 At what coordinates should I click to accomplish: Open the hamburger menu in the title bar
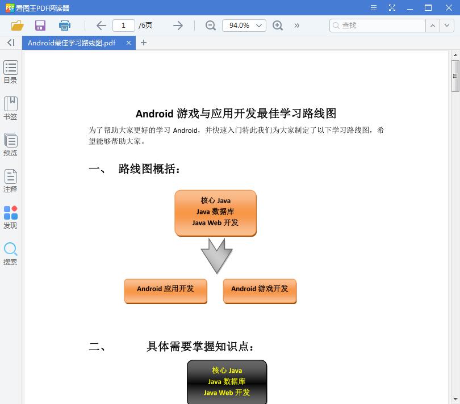pyautogui.click(x=373, y=8)
